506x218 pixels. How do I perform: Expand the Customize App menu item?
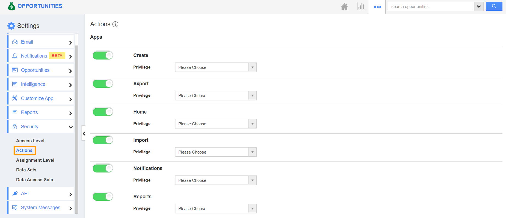(x=41, y=98)
